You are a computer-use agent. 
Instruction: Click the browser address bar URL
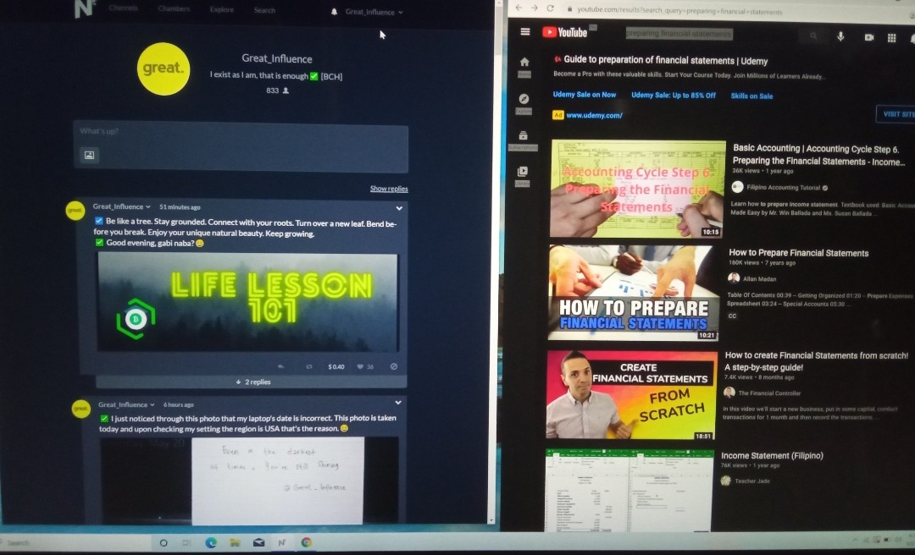pyautogui.click(x=679, y=10)
